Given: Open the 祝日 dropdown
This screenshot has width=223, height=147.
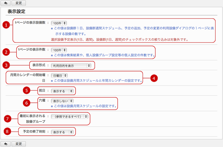Looking at the screenshot, I should 62,91.
